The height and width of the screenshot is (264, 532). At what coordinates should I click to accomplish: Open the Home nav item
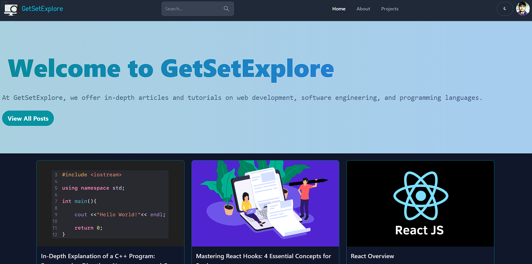(x=339, y=9)
